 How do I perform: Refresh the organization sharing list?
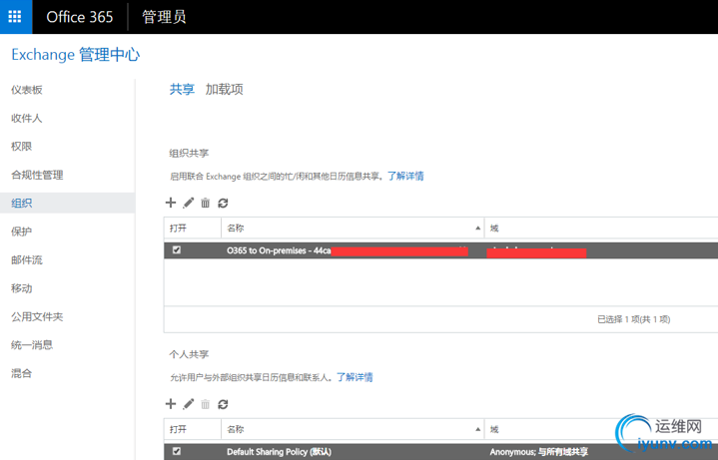223,203
